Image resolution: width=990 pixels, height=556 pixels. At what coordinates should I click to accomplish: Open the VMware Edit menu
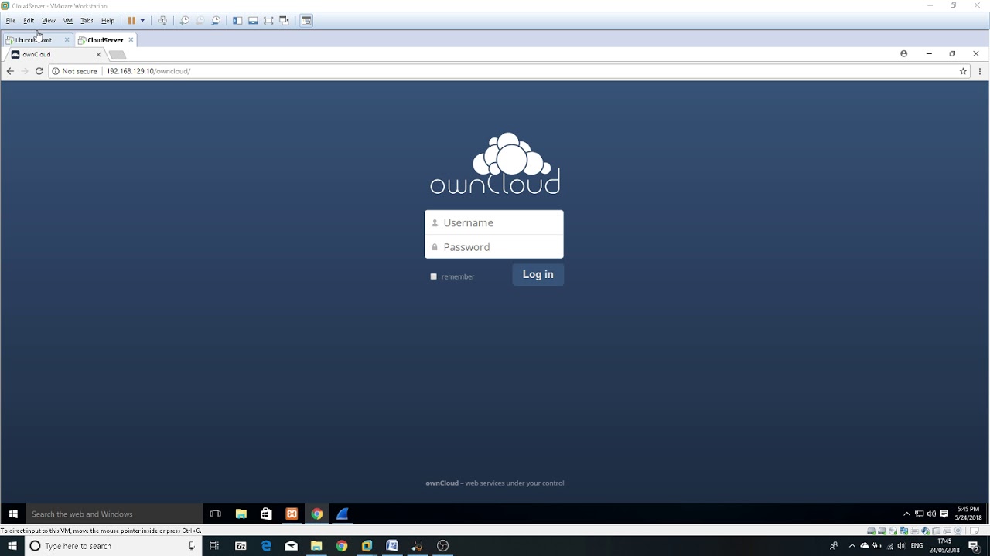coord(29,21)
